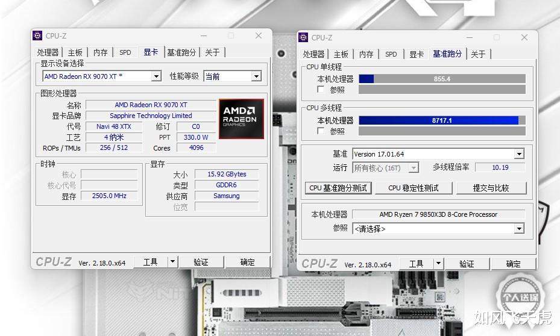
Task: Click 多线程倍率 value 10.19
Action: [x=500, y=167]
